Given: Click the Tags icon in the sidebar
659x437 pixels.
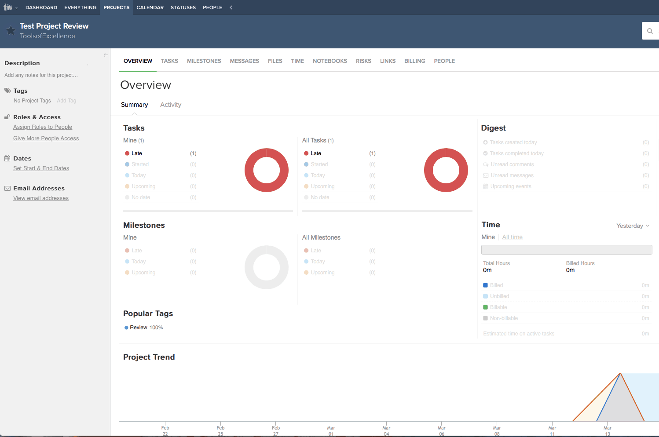Looking at the screenshot, I should coord(8,90).
